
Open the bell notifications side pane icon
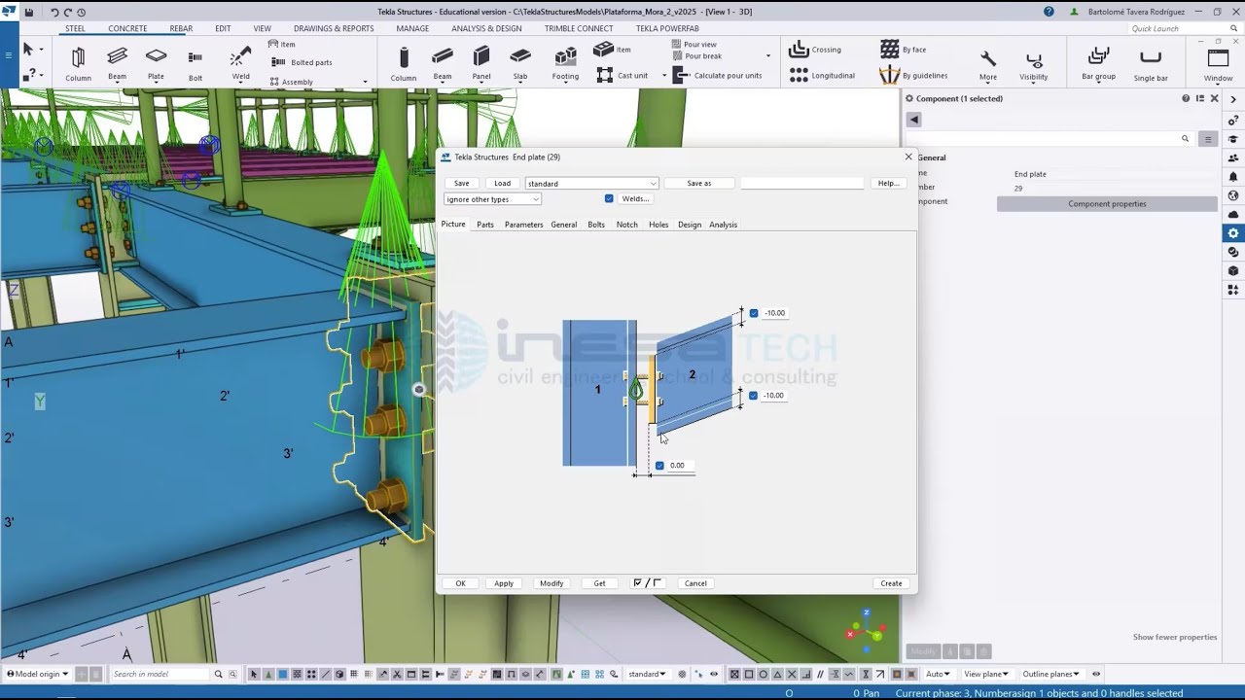1233,177
